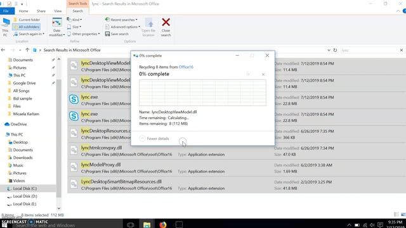Cancel the recycling operation with X

point(263,74)
